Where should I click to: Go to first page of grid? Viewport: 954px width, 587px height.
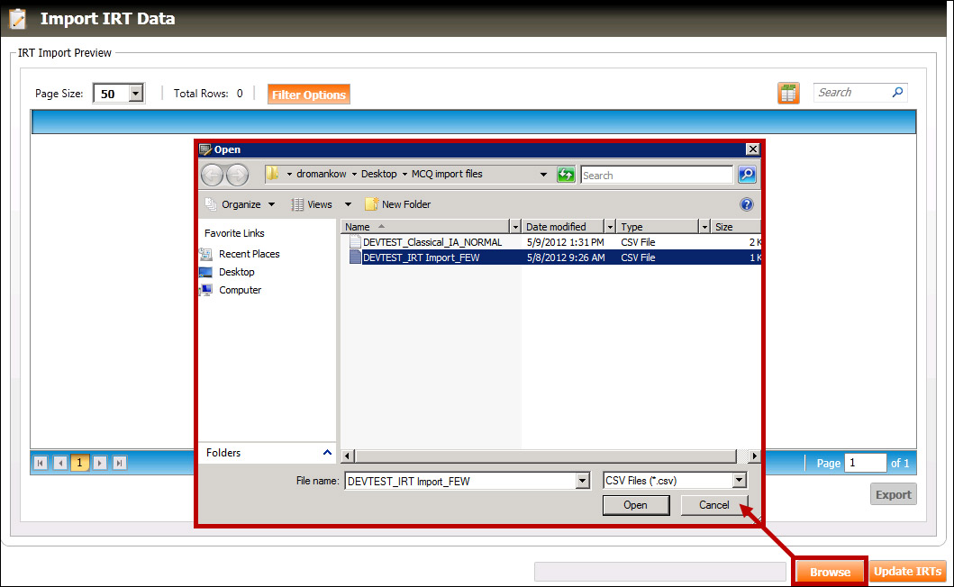point(41,463)
